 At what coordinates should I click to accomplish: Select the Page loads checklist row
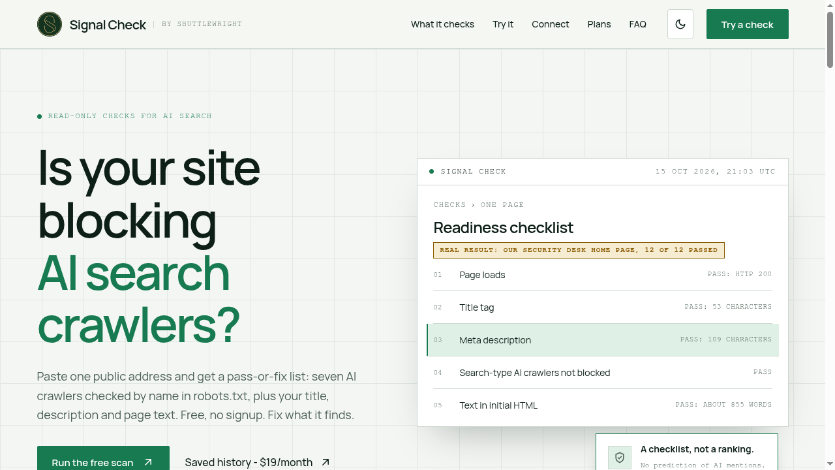click(x=603, y=275)
